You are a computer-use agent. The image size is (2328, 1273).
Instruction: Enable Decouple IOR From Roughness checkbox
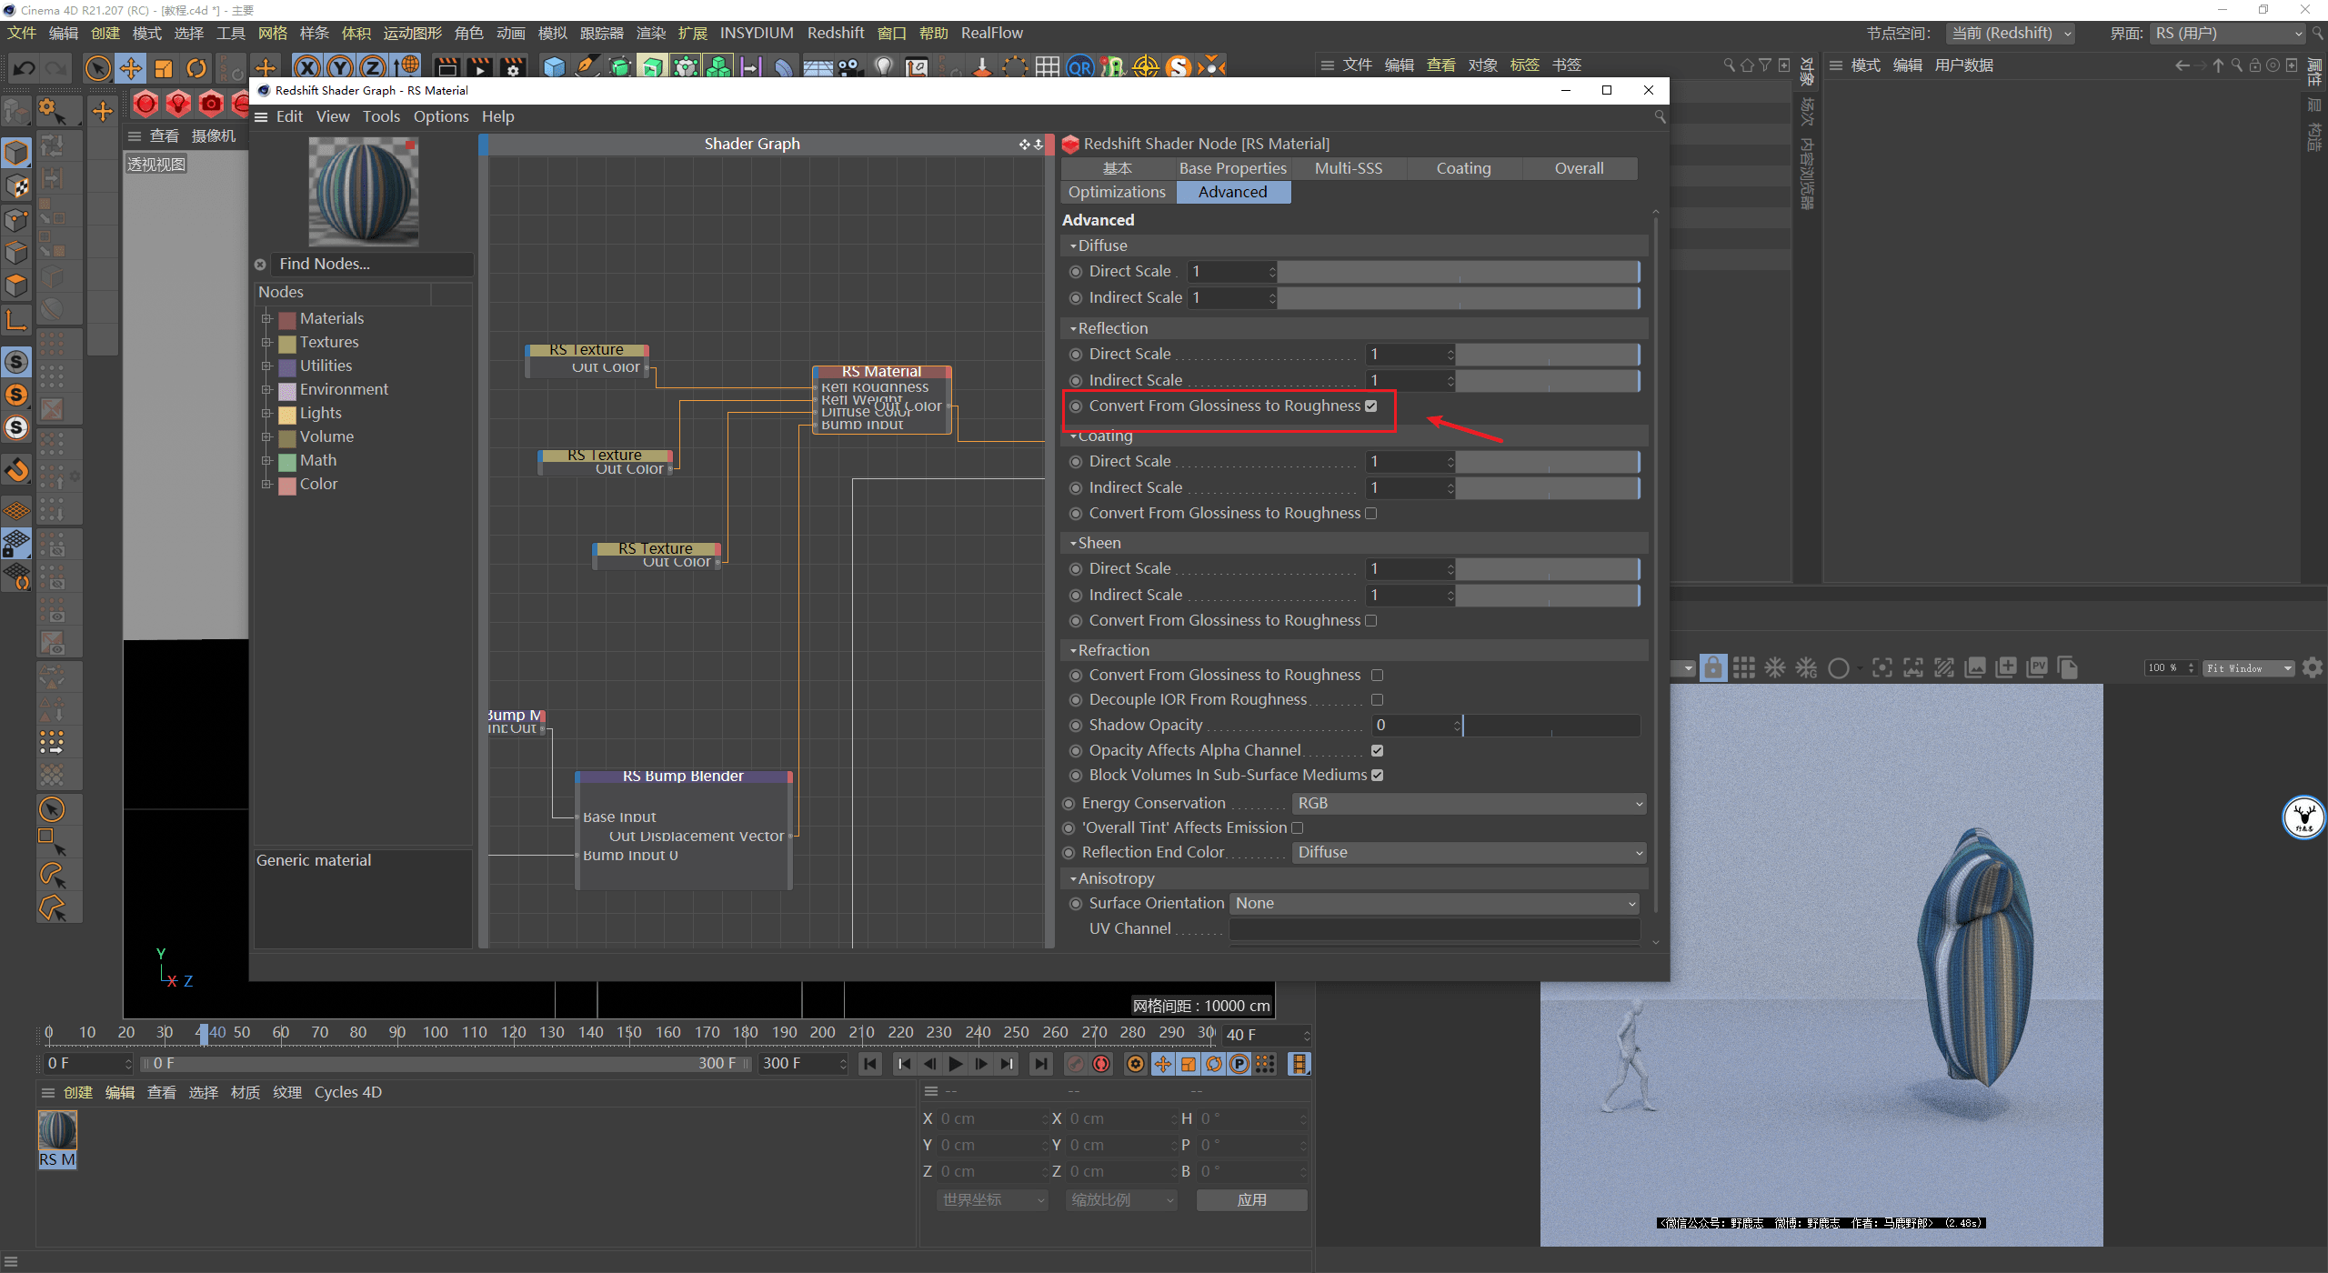1377,700
